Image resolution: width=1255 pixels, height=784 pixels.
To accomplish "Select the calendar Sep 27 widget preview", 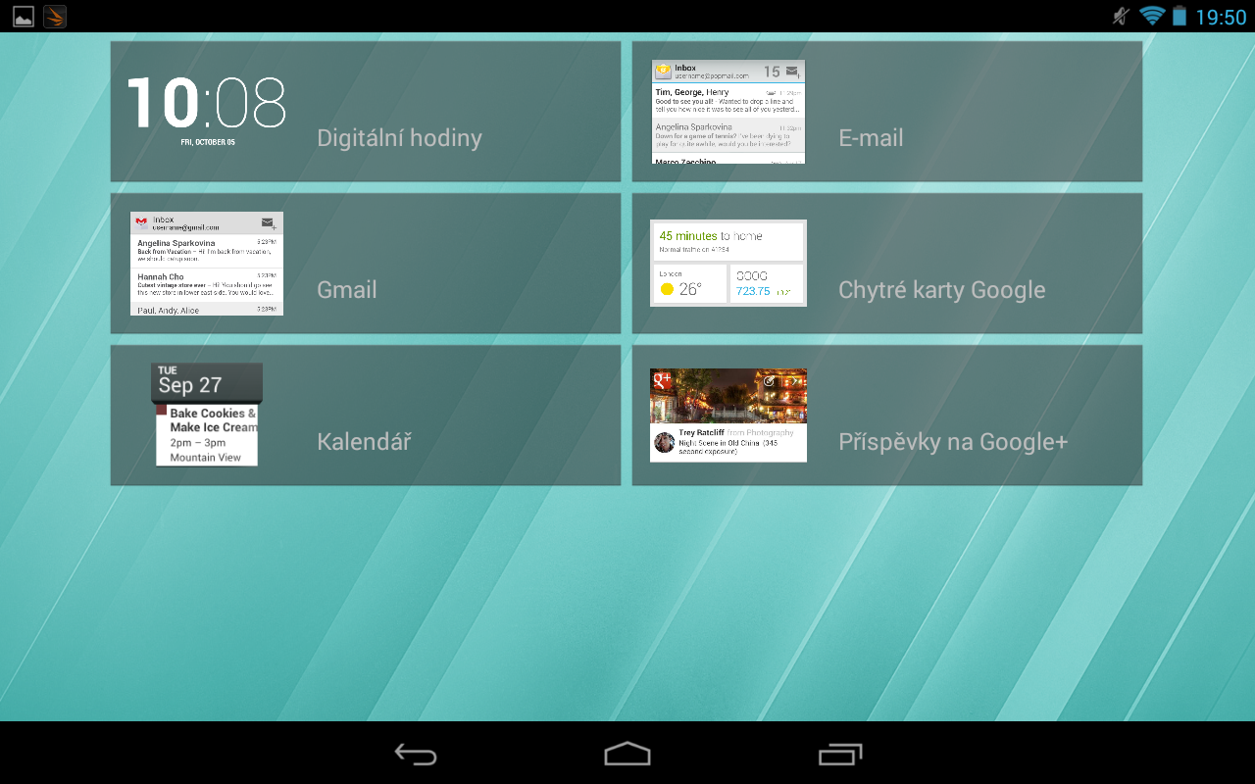I will pos(207,415).
